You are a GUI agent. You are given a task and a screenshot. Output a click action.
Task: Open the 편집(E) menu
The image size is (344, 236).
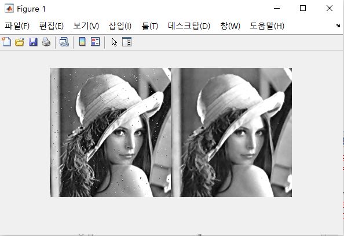click(x=52, y=26)
